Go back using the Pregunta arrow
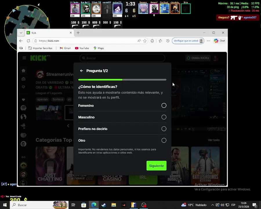The image size is (261, 209). (81, 71)
